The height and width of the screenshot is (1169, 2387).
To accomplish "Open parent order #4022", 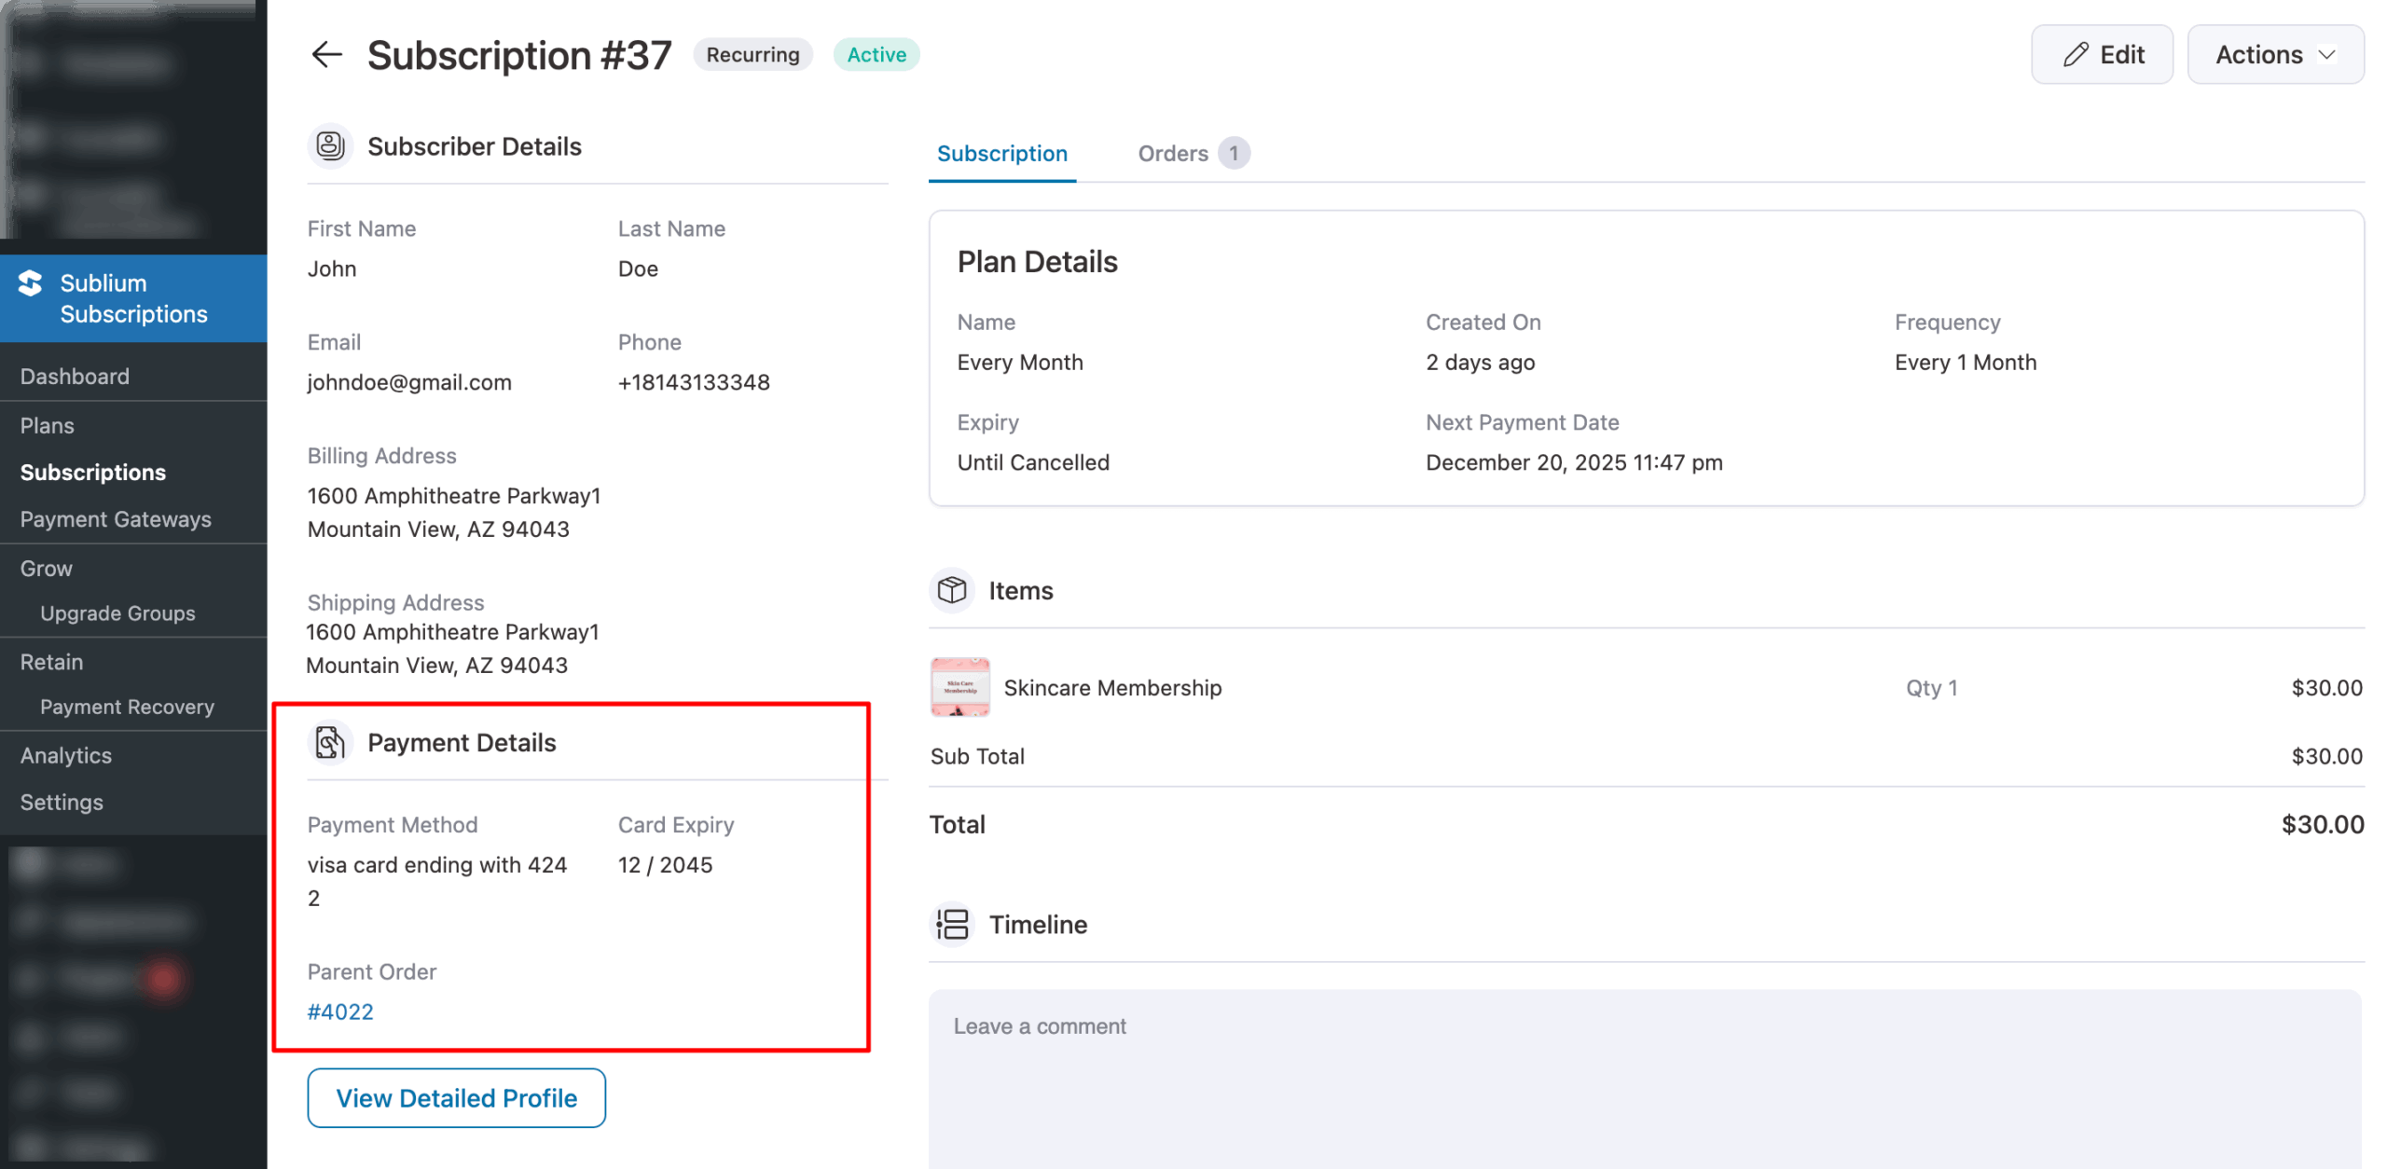I will [340, 1011].
